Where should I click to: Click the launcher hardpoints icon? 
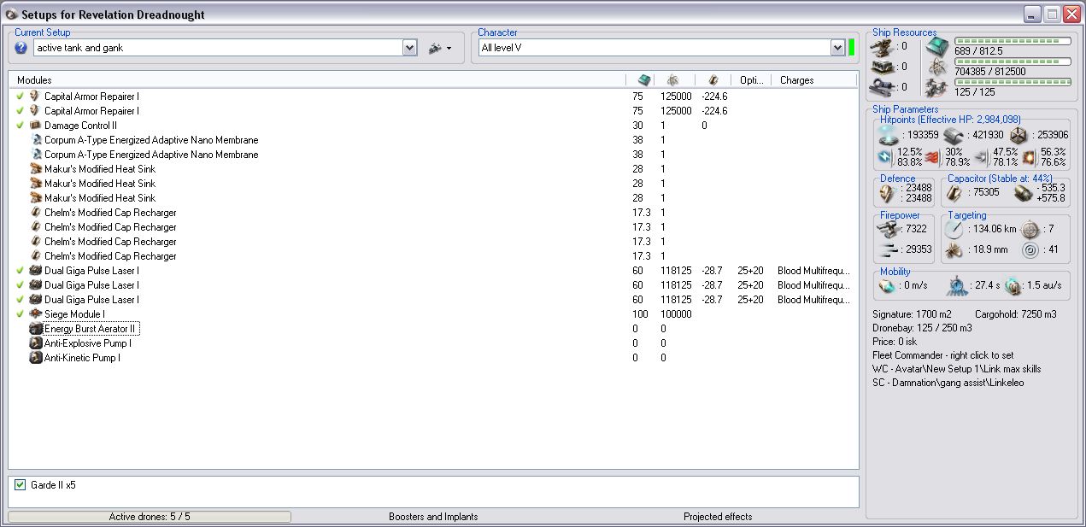[883, 67]
